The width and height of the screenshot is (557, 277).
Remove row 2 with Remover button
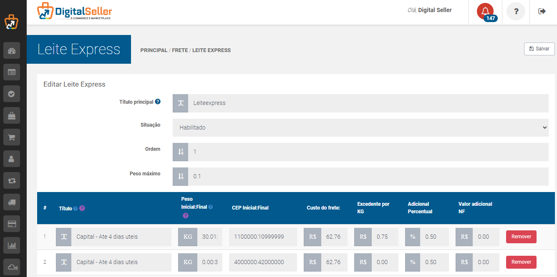point(521,262)
